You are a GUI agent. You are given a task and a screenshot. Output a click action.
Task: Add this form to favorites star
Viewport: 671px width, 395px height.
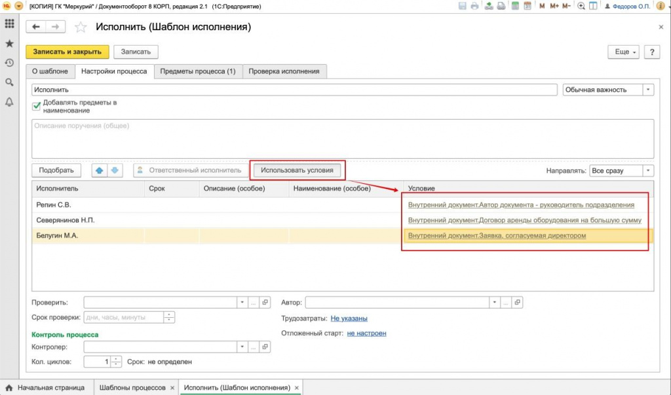[x=81, y=27]
